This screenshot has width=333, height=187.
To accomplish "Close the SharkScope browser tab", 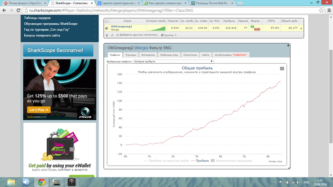I will [x=92, y=3].
